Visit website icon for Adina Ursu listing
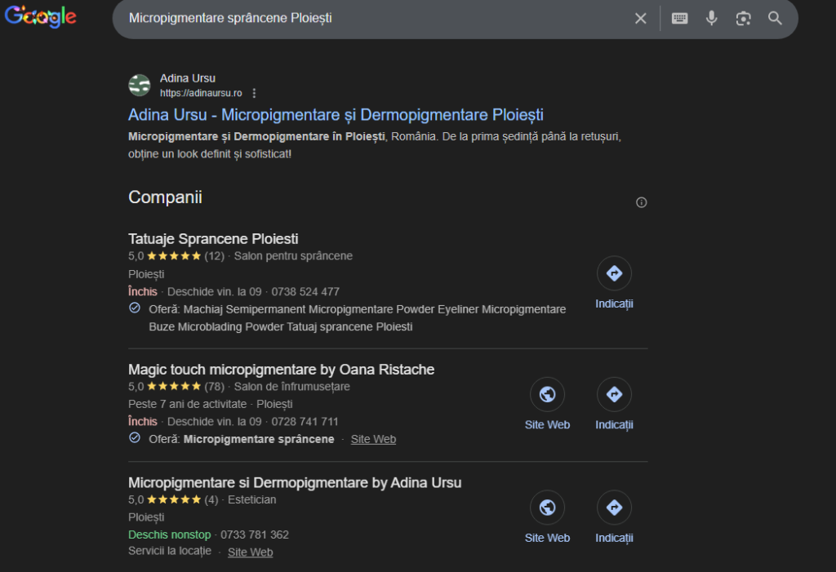This screenshot has height=572, width=836. point(547,508)
